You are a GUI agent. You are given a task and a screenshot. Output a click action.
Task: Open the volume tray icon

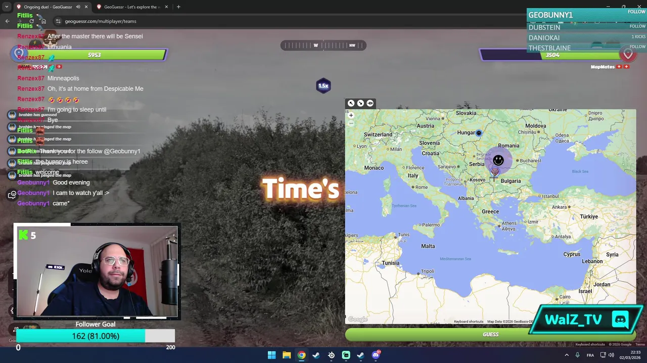(611, 355)
